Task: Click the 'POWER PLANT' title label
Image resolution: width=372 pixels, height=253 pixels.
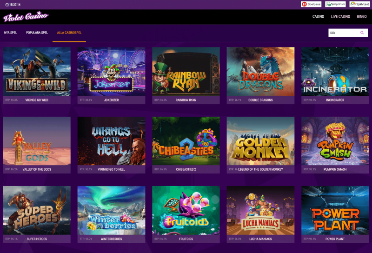Action: 335,239
